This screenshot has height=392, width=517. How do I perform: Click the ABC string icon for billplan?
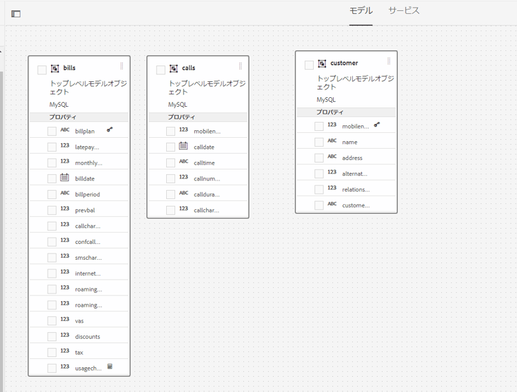coord(65,130)
